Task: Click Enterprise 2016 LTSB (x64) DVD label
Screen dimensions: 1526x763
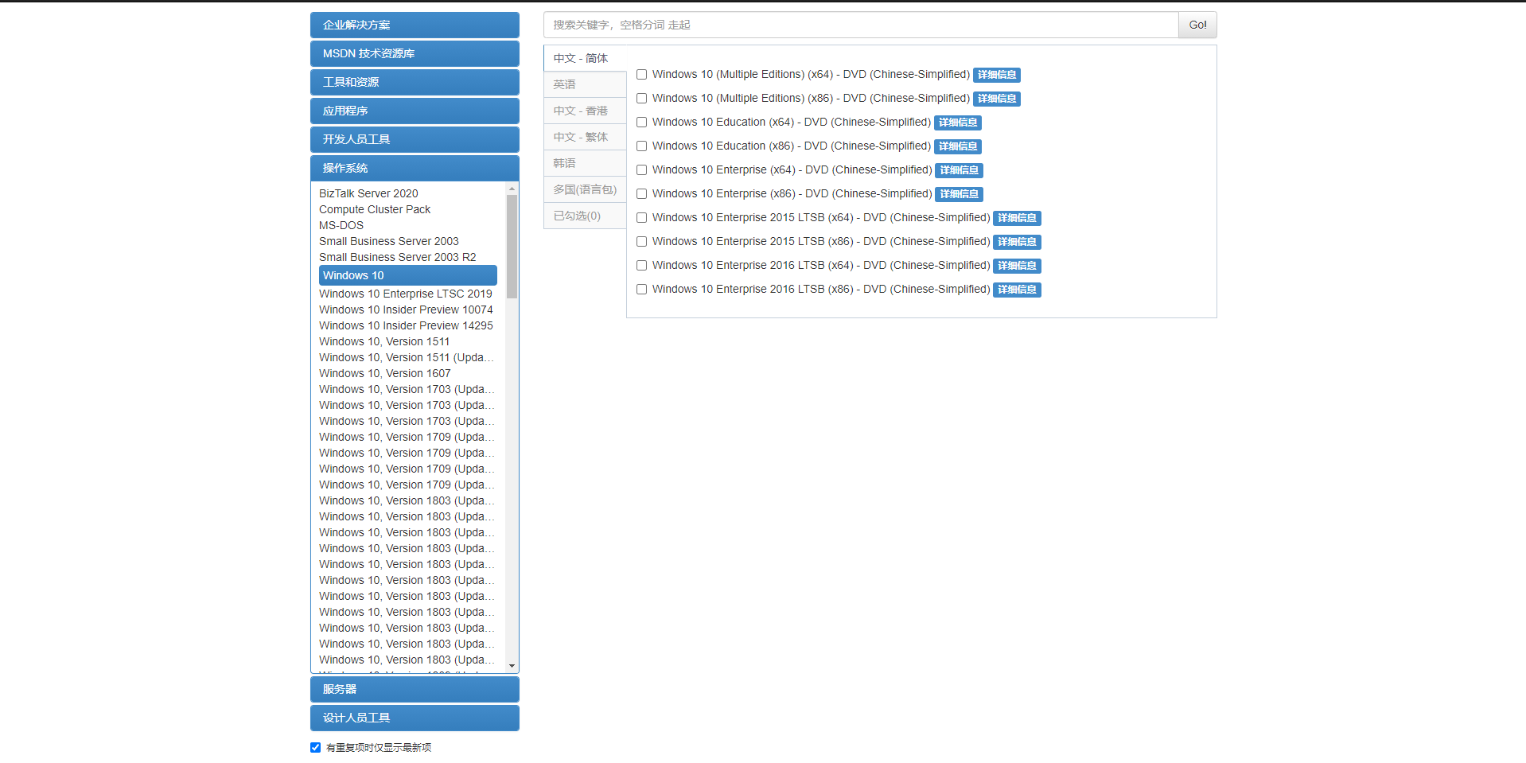Action: (821, 266)
